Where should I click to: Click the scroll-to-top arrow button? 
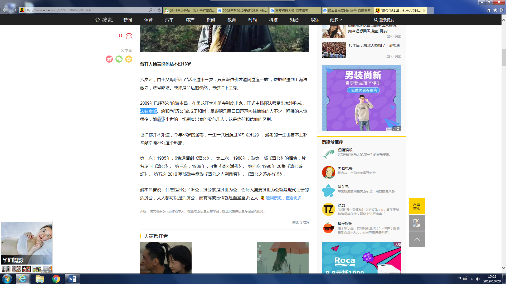pos(417,239)
